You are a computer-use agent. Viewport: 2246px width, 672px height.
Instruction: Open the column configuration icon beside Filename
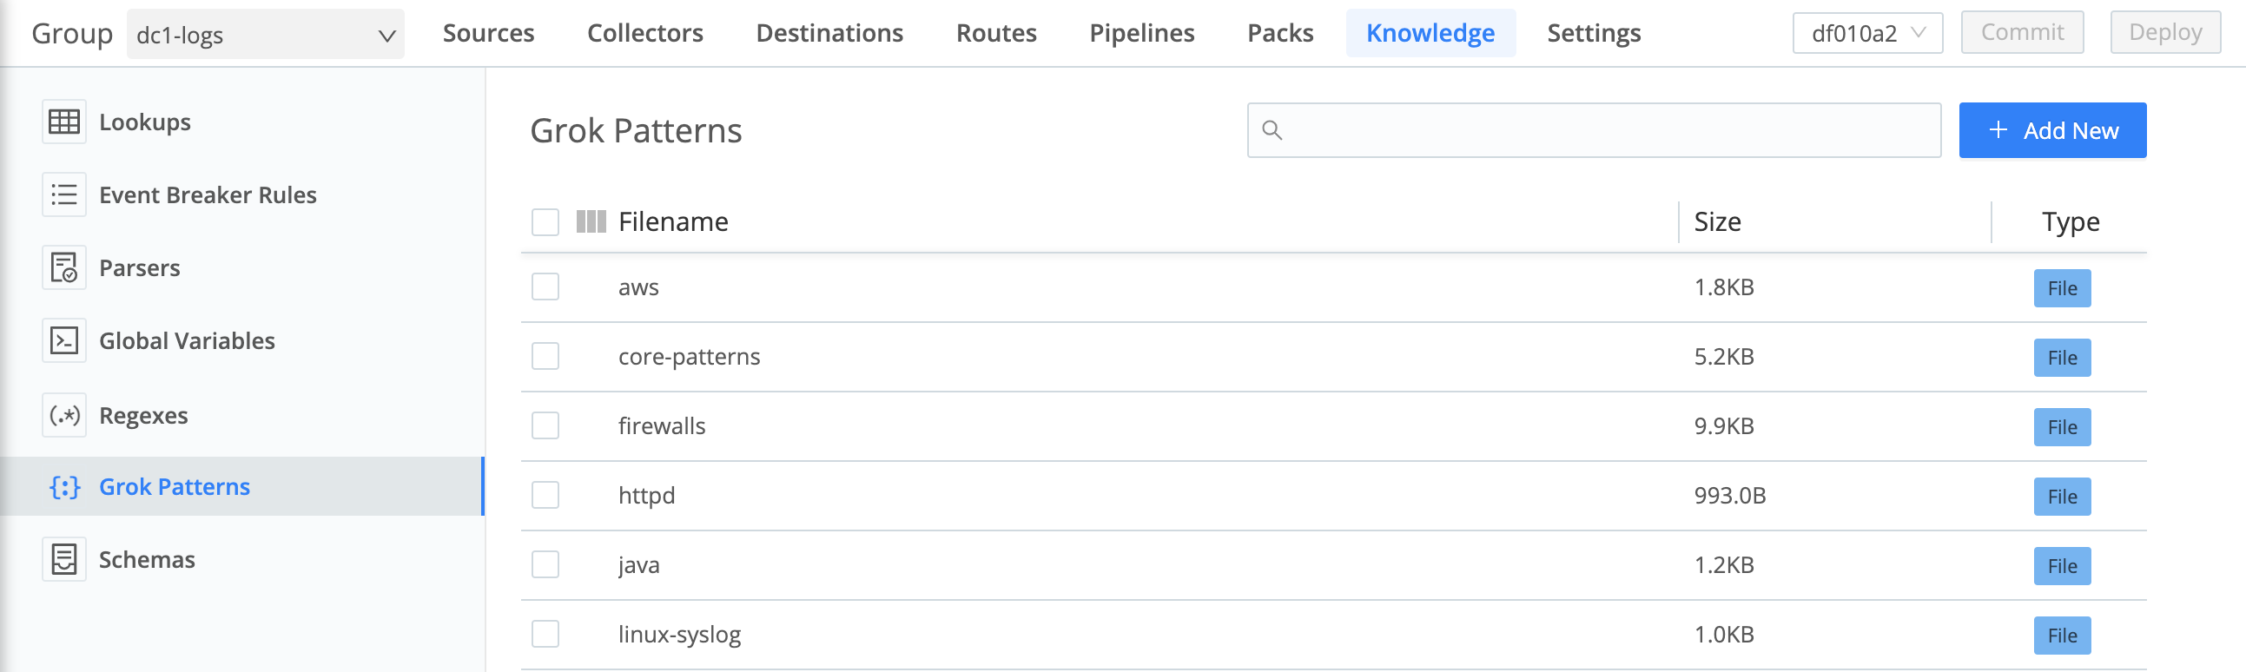point(591,221)
